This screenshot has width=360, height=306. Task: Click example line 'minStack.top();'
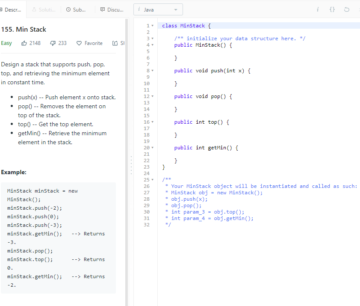pos(30,259)
